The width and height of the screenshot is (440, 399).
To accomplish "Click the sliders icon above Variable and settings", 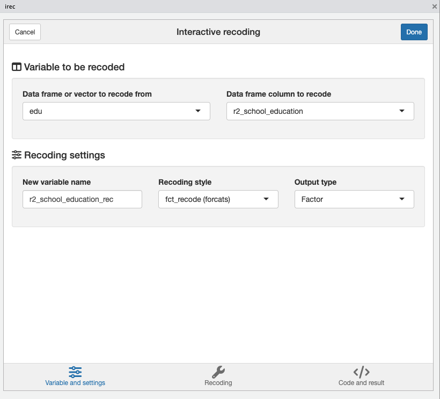I will 75,371.
